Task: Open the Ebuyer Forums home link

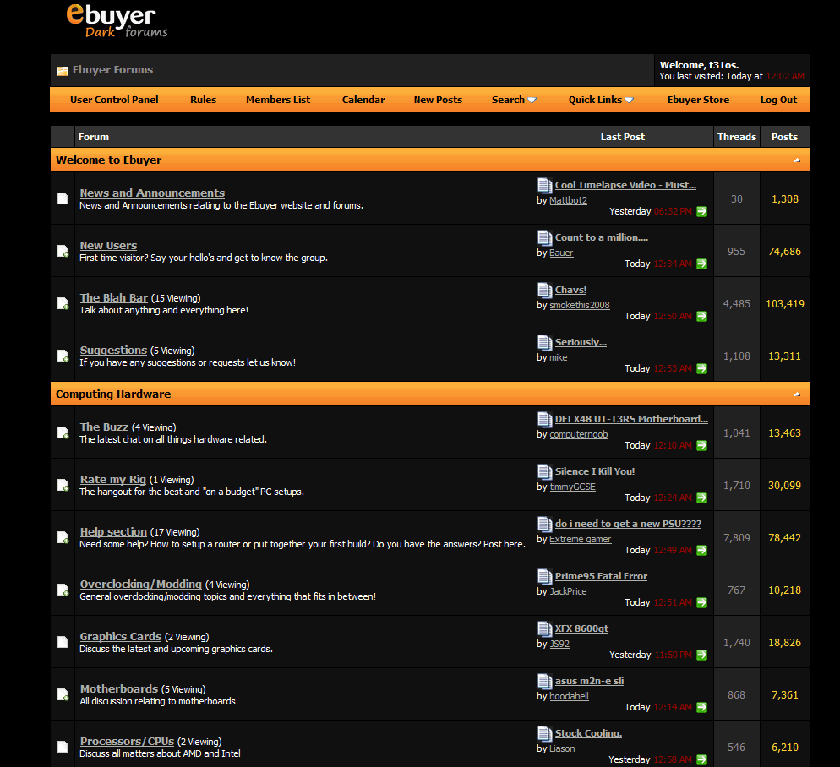Action: pos(112,69)
